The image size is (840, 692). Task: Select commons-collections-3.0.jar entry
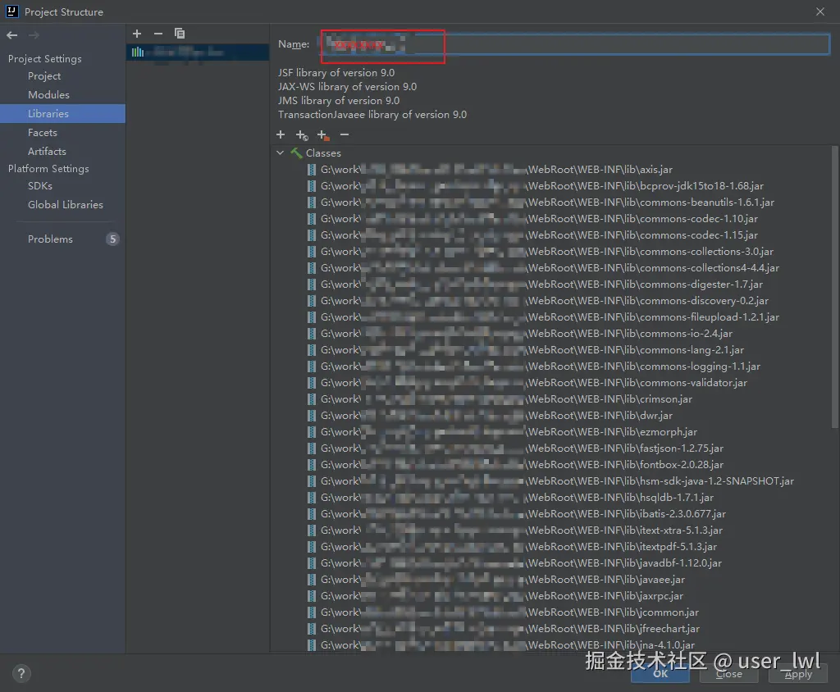click(x=541, y=251)
